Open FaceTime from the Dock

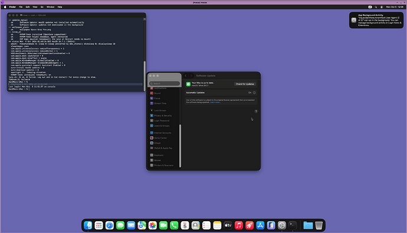pos(163,225)
